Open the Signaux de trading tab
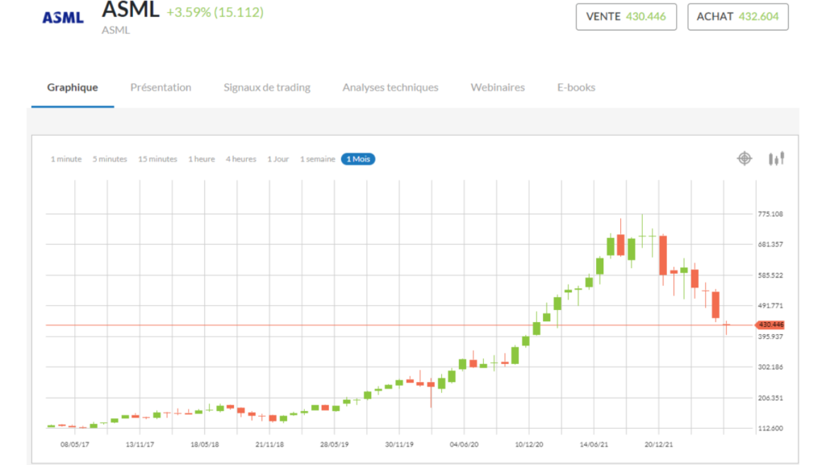 click(x=266, y=87)
